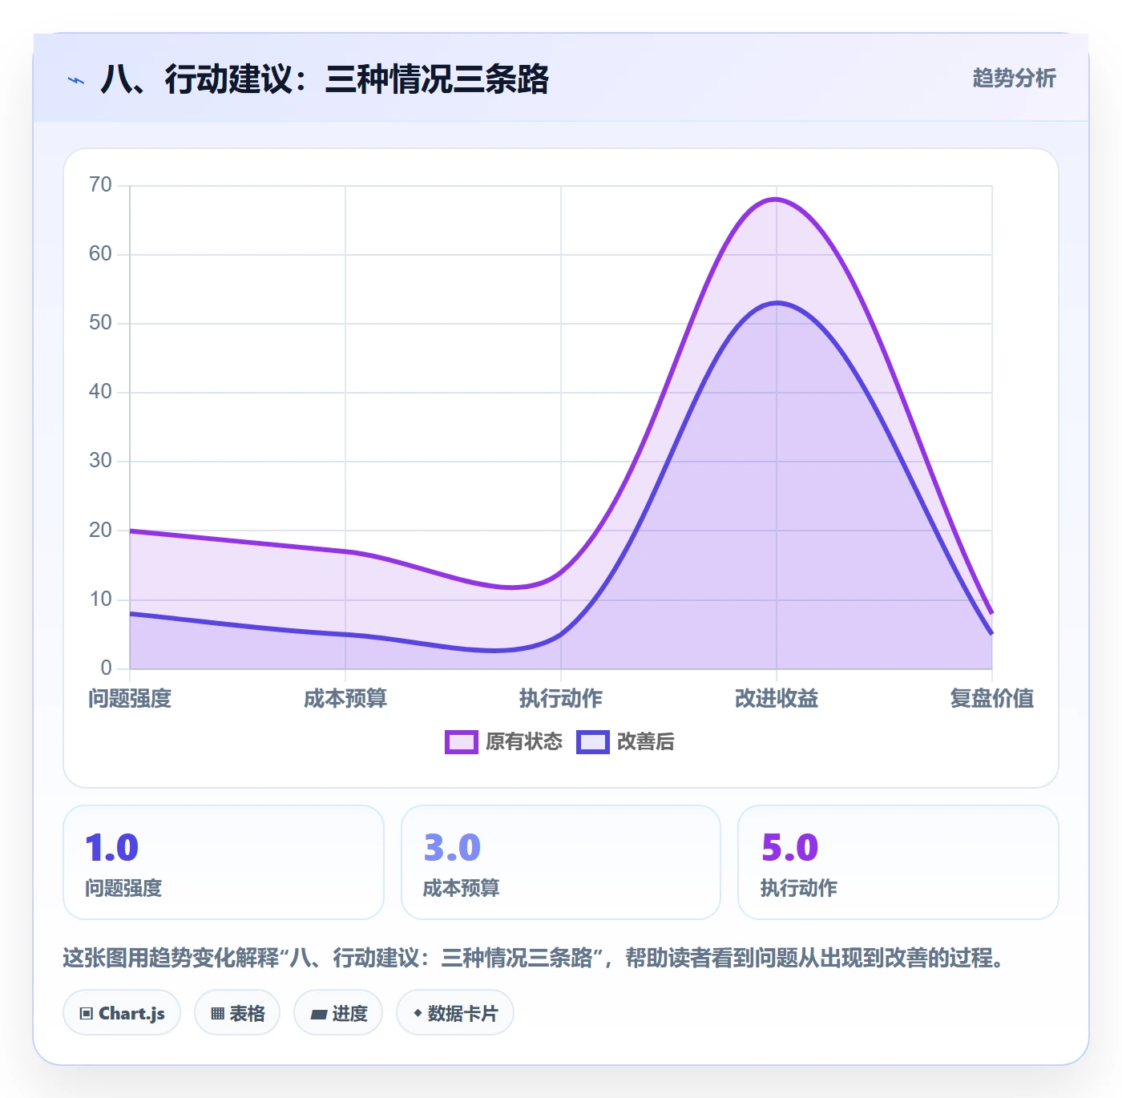
Task: Select 执行动作 caption under the 5.0 value
Action: coord(798,888)
